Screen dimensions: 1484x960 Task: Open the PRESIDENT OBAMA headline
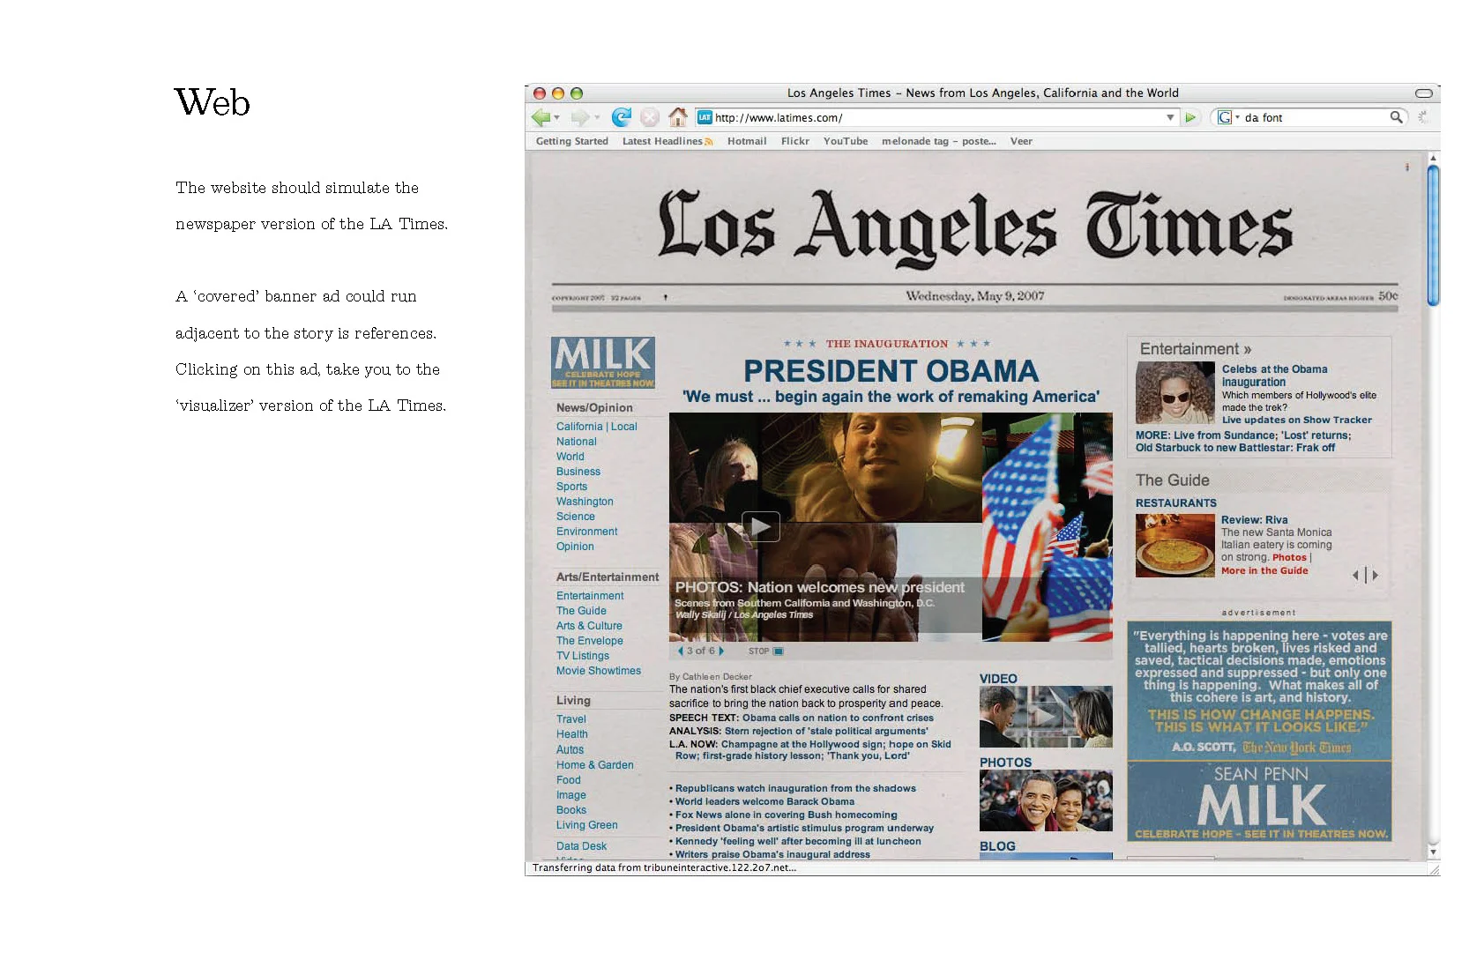(891, 371)
